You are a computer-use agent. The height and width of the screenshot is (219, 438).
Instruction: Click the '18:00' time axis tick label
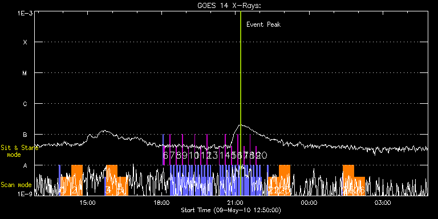point(162,202)
